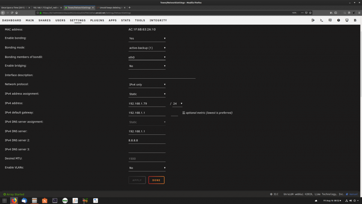
Task: Launch terminal from taskbar
Action: [x=55, y=200]
